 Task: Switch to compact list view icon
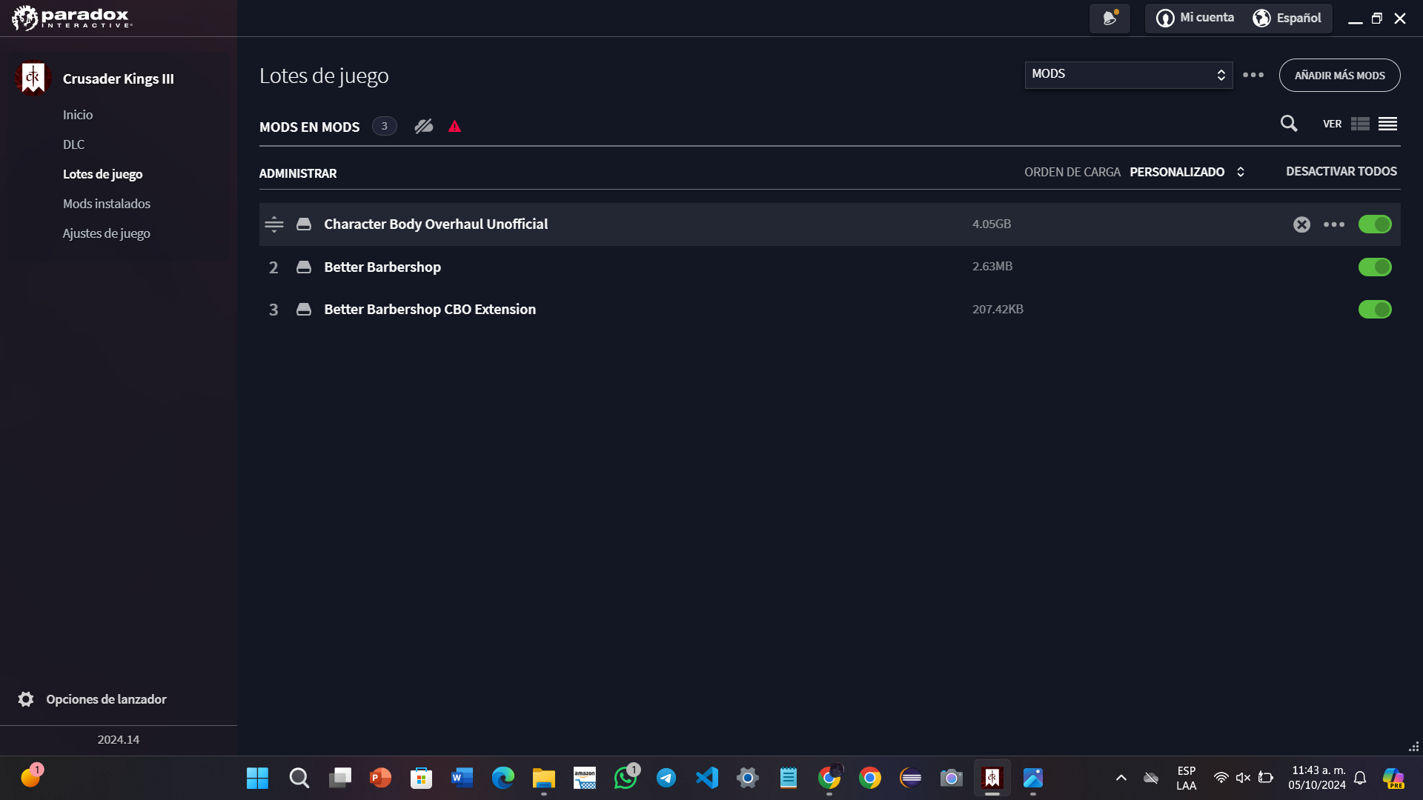tap(1387, 124)
